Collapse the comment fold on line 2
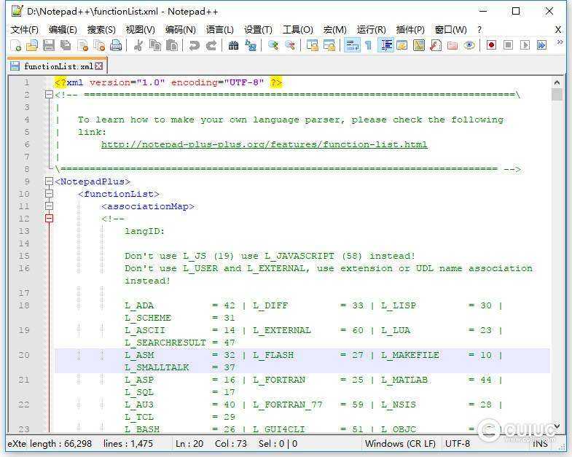 pos(49,95)
